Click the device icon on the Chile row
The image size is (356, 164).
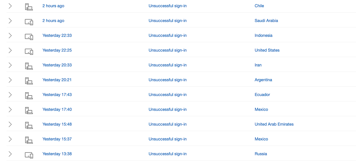pos(29,6)
